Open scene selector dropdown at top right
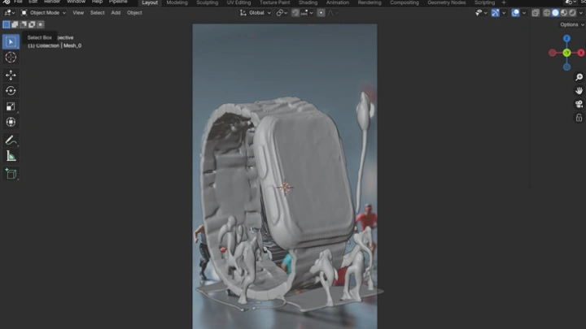Screen dimensions: 586x329 coord(571,2)
